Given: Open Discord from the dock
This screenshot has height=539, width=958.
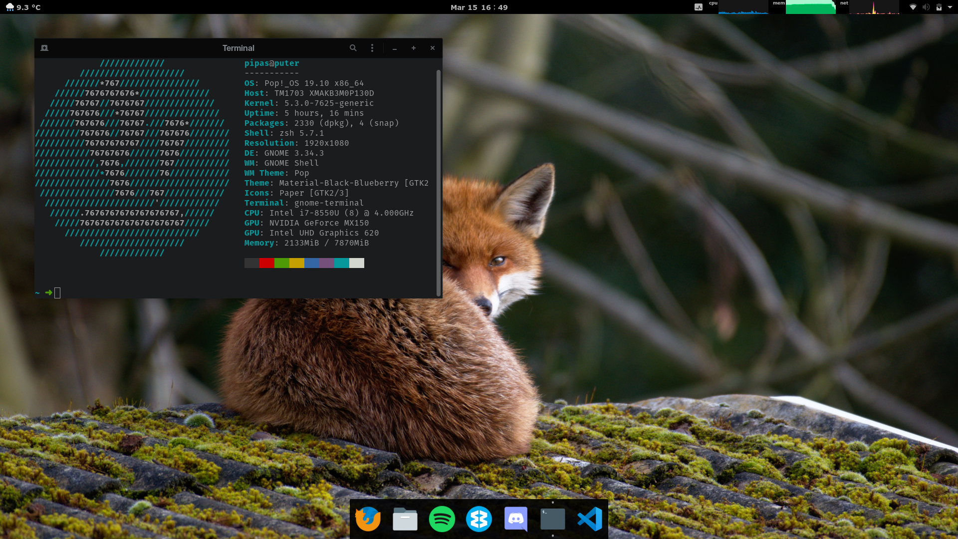Looking at the screenshot, I should pyautogui.click(x=515, y=519).
